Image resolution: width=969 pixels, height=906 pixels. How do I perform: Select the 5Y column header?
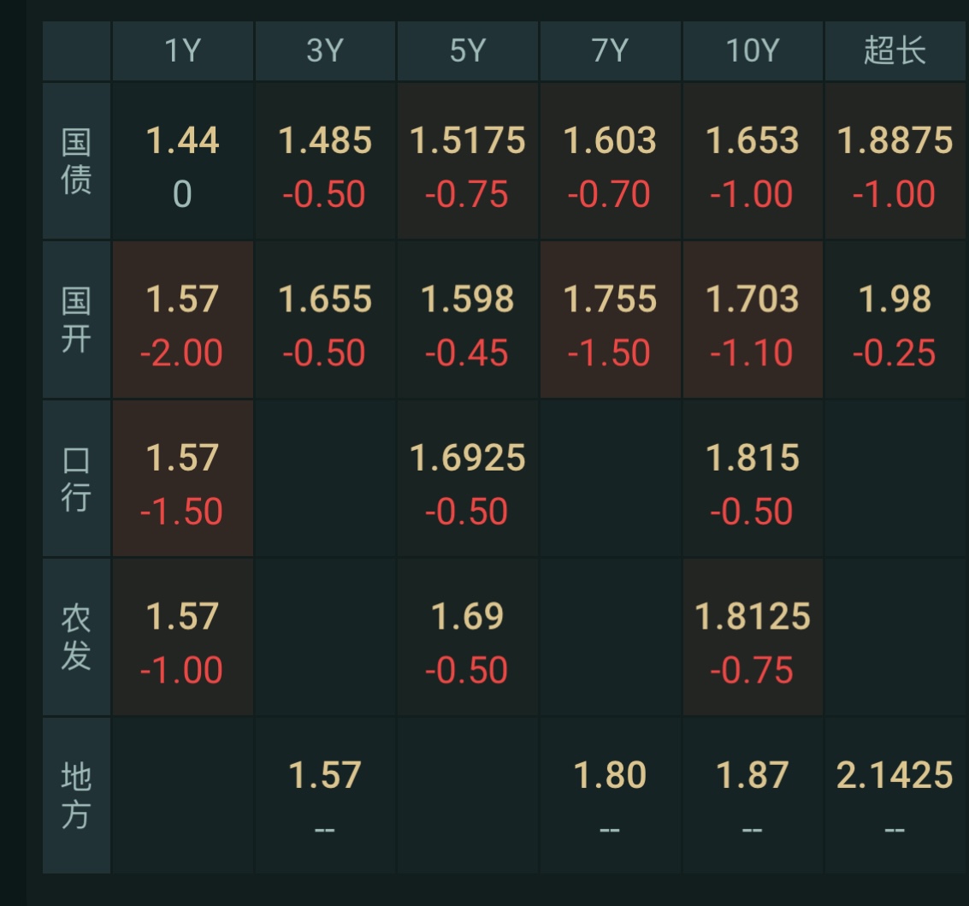tap(468, 52)
